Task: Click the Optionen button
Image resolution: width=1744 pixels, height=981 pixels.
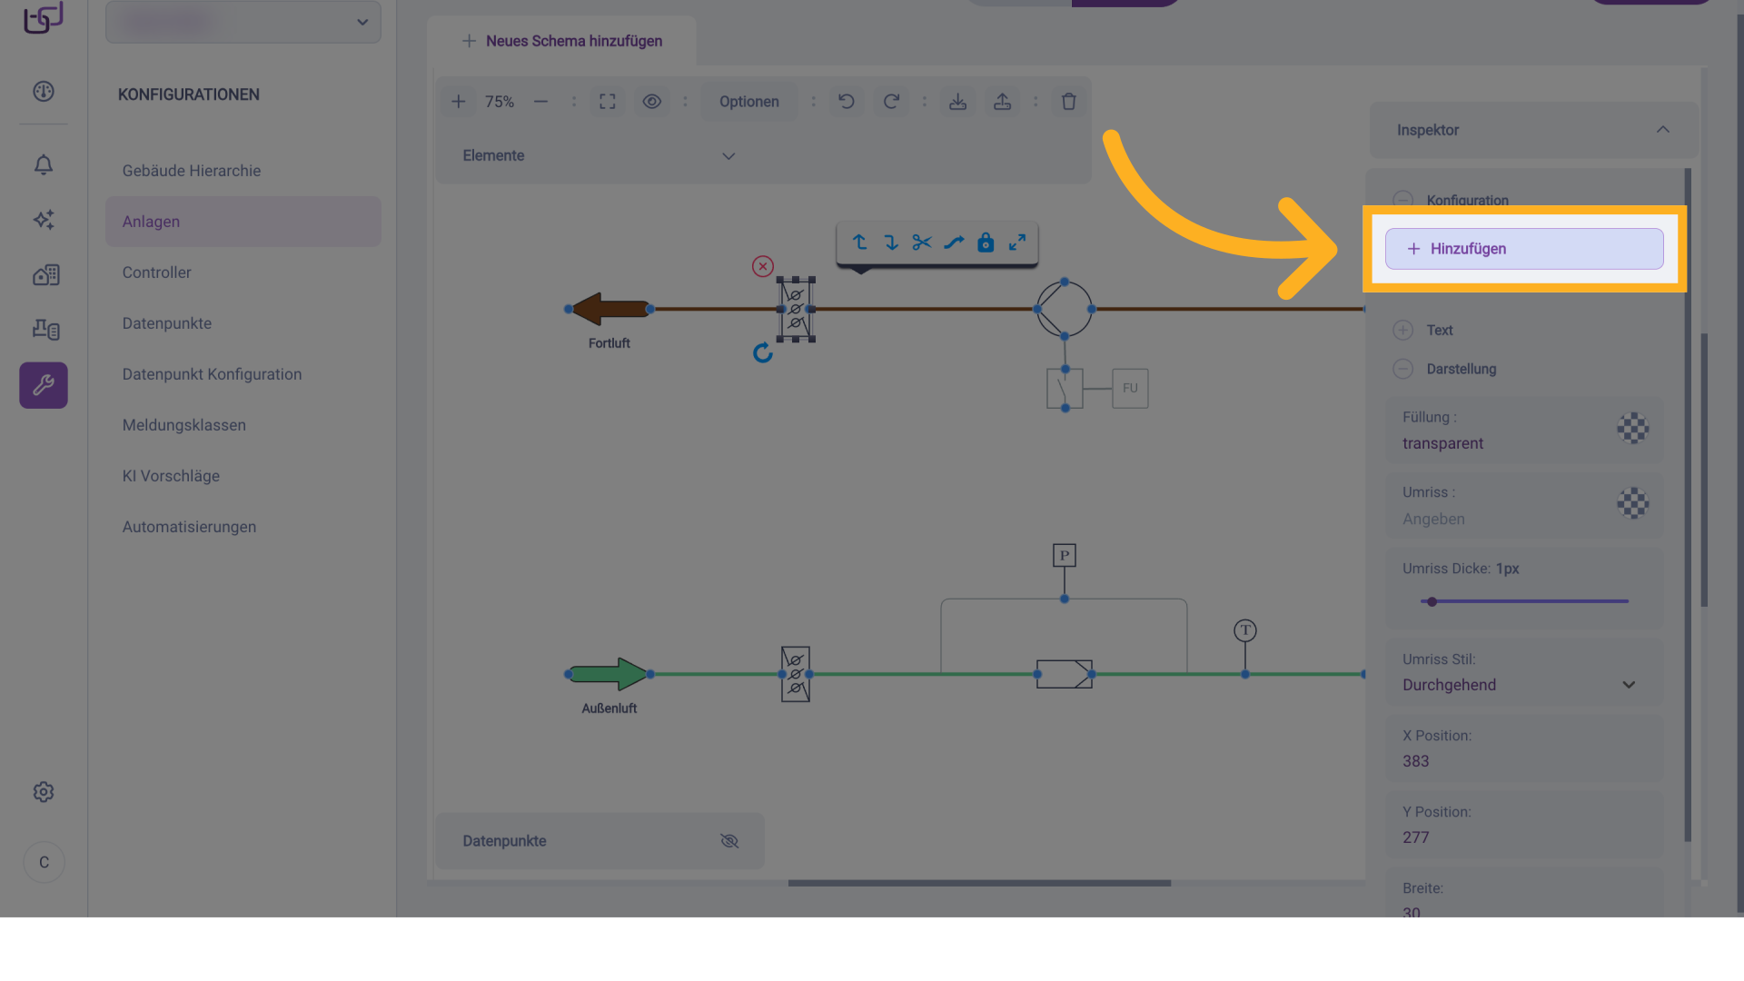Action: click(x=749, y=102)
